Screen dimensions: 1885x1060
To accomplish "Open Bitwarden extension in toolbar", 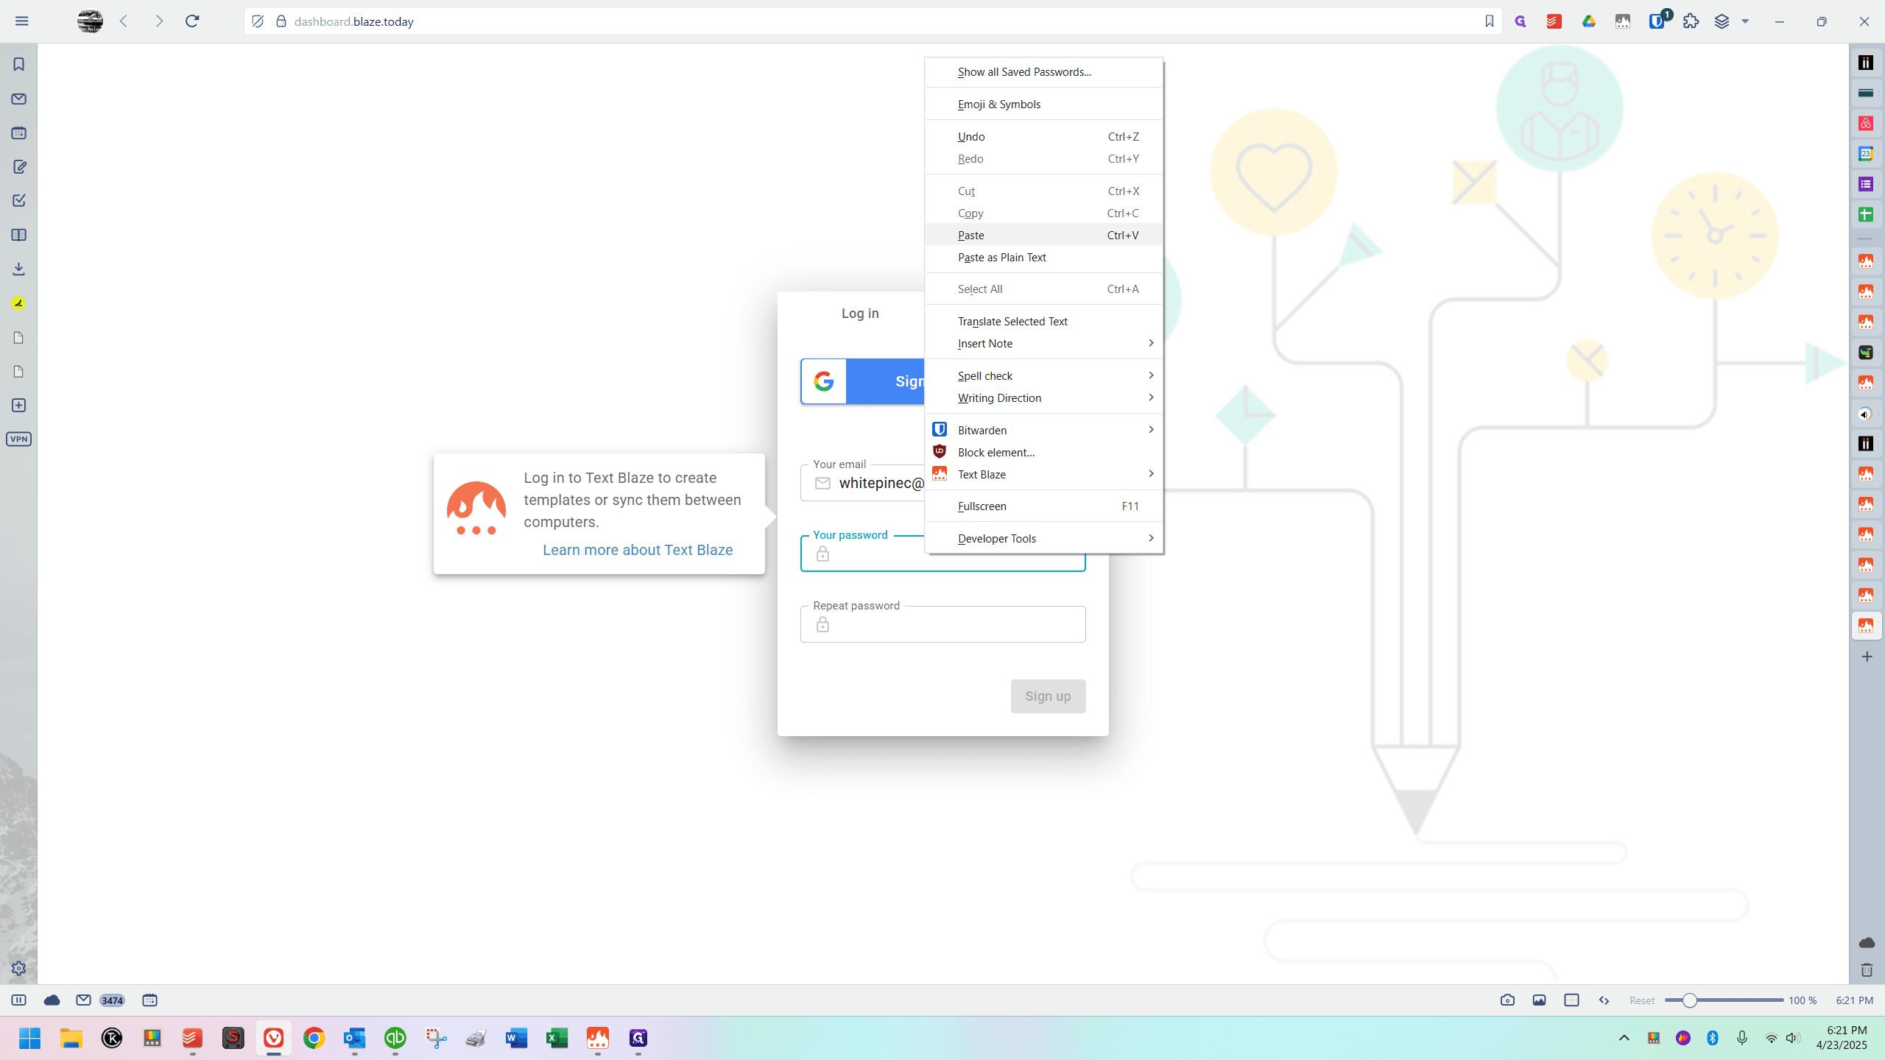I will coord(1657,21).
